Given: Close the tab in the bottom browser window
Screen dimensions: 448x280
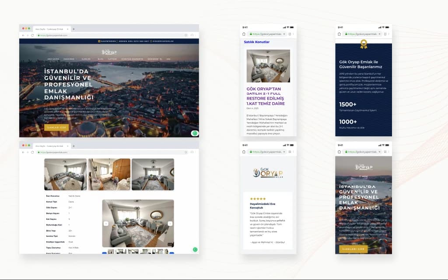Looking at the screenshot, I should [x=67, y=146].
